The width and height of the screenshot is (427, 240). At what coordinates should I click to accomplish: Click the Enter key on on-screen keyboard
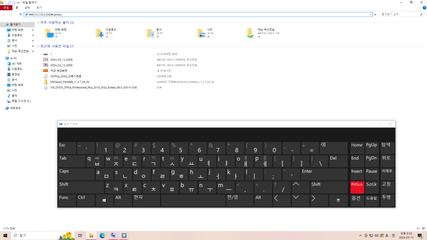click(324, 174)
